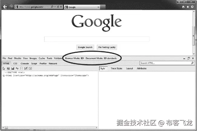
Task: Click the page scrollbar up arrow
Action: click(194, 12)
